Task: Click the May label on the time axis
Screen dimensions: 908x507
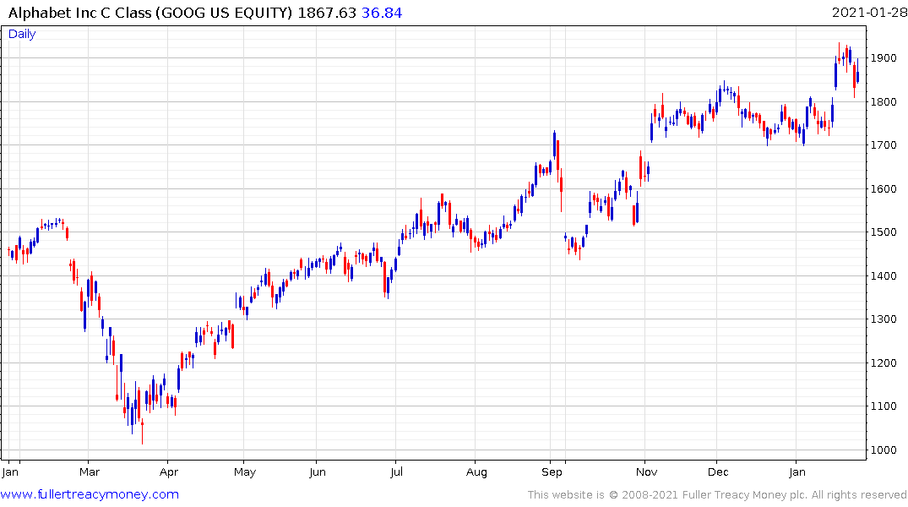Action: point(245,472)
